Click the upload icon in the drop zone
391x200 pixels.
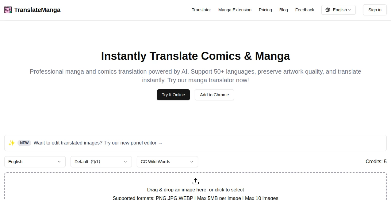[195, 181]
